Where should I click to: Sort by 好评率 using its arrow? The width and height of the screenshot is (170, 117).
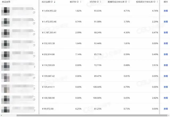coord(101,2)
